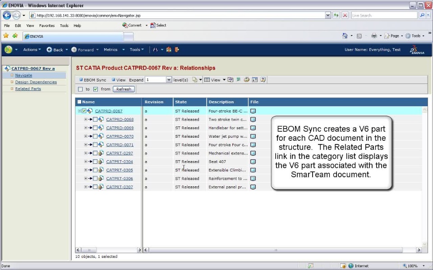Expand the CATPRD-0068 tree node

[x=86, y=119]
